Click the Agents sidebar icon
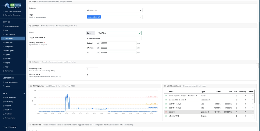The image size is (260, 131). pyautogui.click(x=4, y=55)
